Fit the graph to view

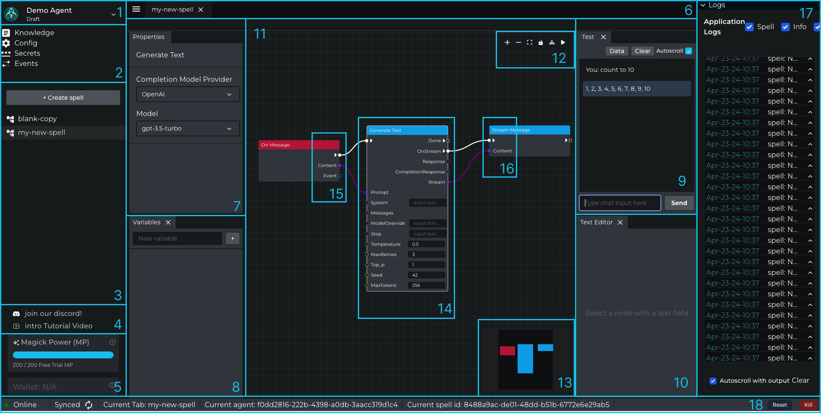[x=530, y=42]
